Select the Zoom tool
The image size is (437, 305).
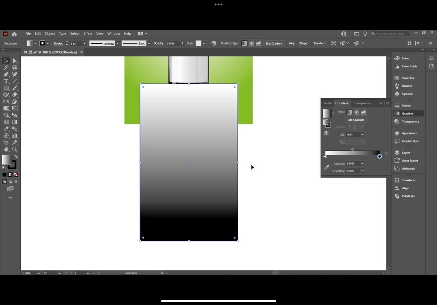pyautogui.click(x=15, y=149)
